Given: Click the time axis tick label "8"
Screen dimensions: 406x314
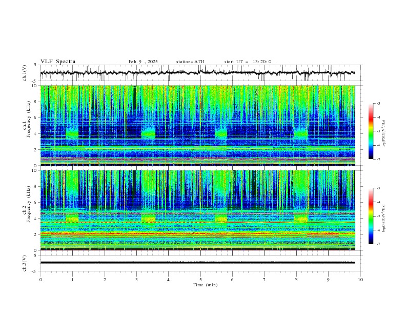Looking at the screenshot, I should point(296,280).
